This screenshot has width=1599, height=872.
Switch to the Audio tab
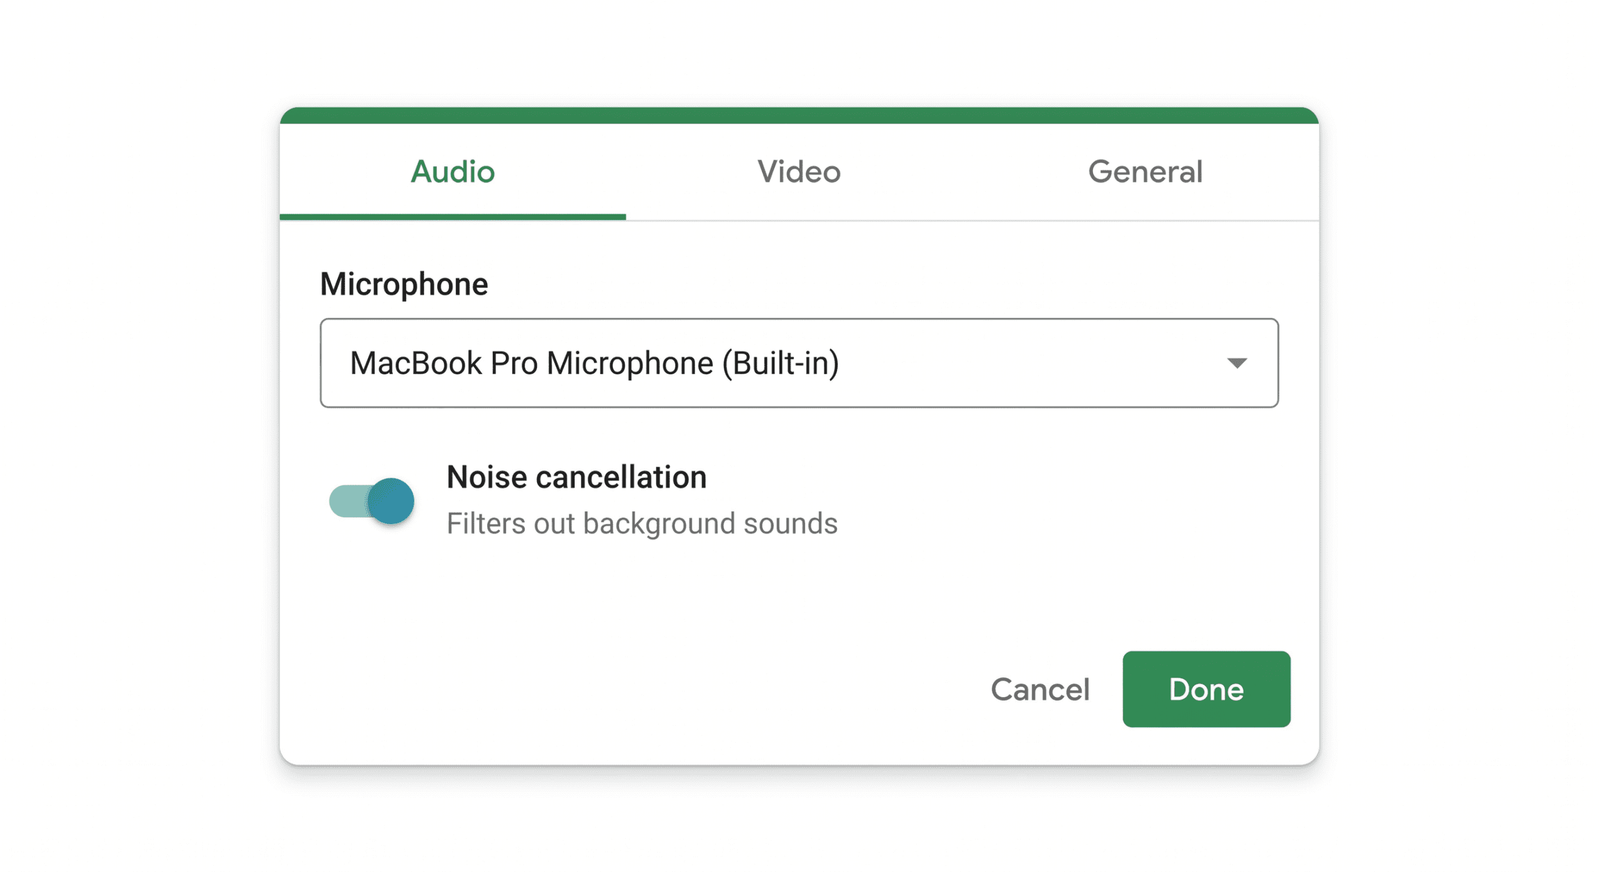click(x=452, y=172)
